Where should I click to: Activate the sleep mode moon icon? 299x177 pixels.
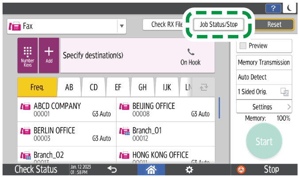[290, 8]
